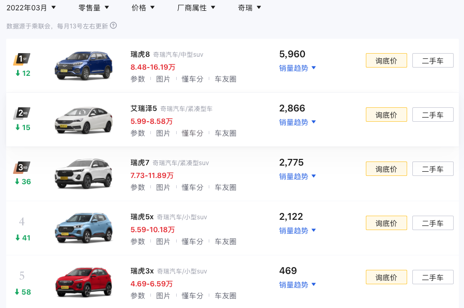Screen dimensions: 464x308
Task: Click 询底价 button for 瑞虎8
Action: [x=386, y=60]
